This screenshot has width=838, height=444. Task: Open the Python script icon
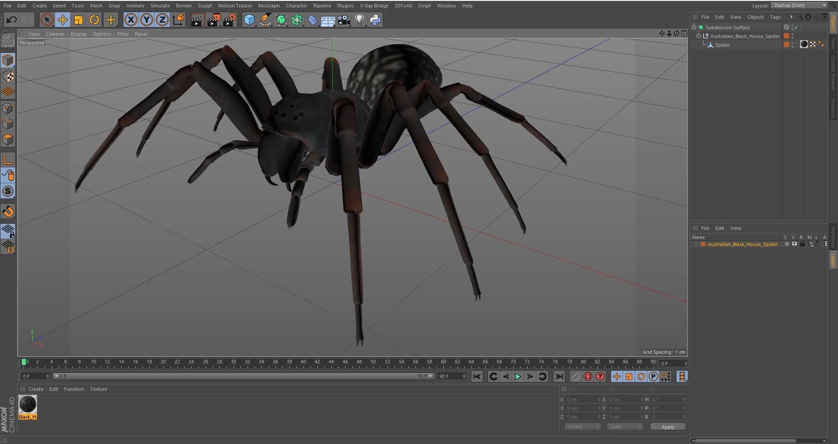pos(375,20)
